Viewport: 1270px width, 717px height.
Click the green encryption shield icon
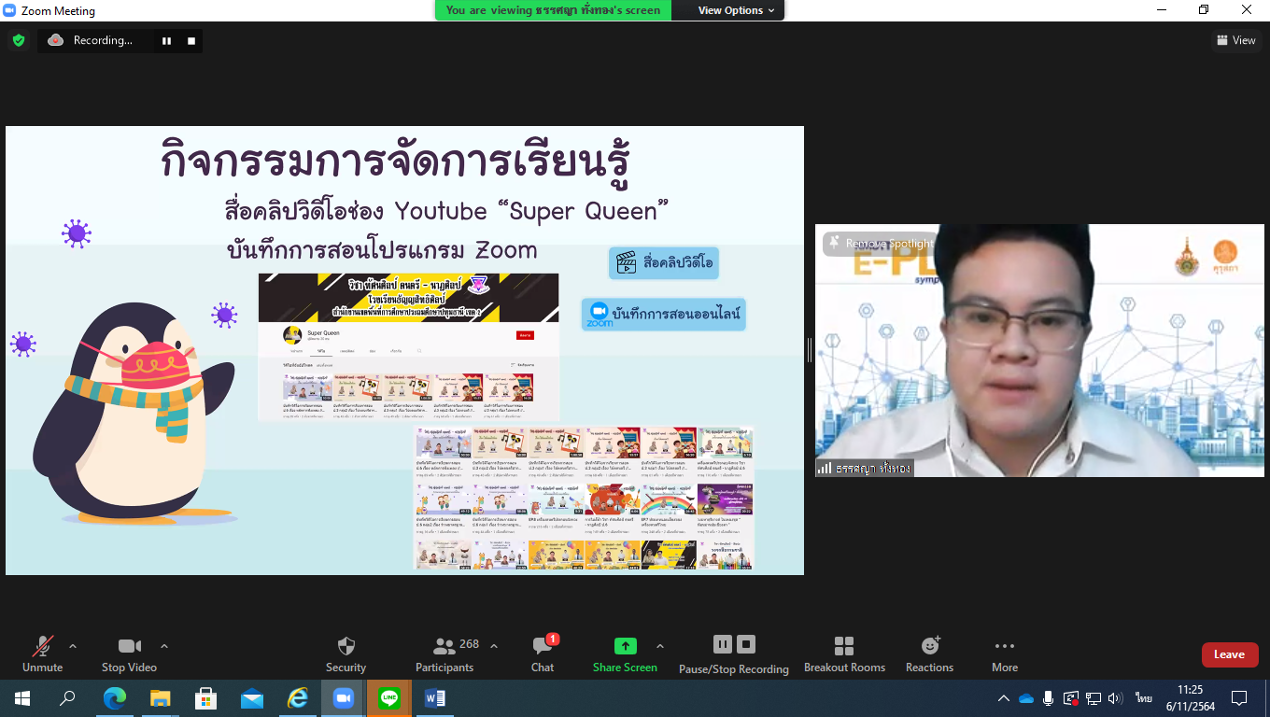tap(18, 40)
